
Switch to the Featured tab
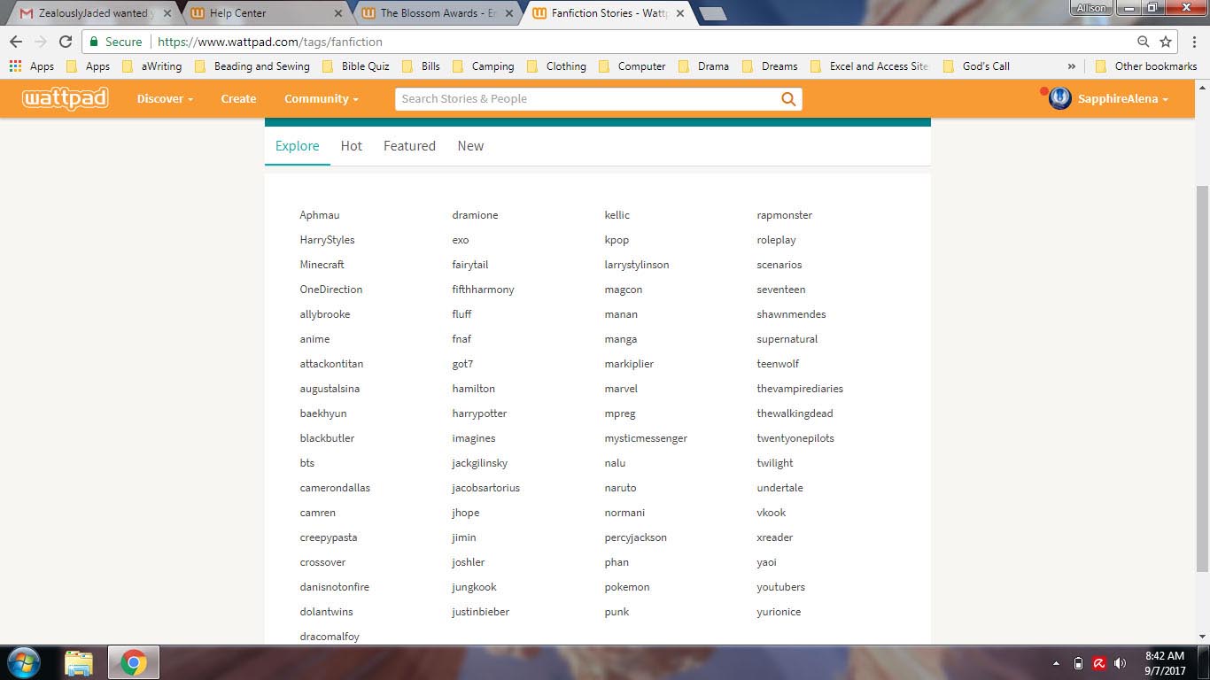click(409, 146)
